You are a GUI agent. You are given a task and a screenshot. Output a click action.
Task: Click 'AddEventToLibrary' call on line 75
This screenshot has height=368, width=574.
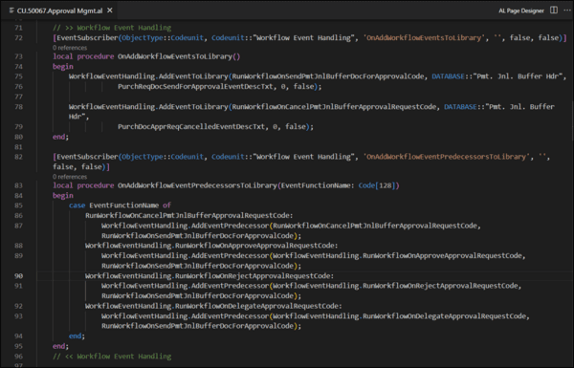coord(193,76)
